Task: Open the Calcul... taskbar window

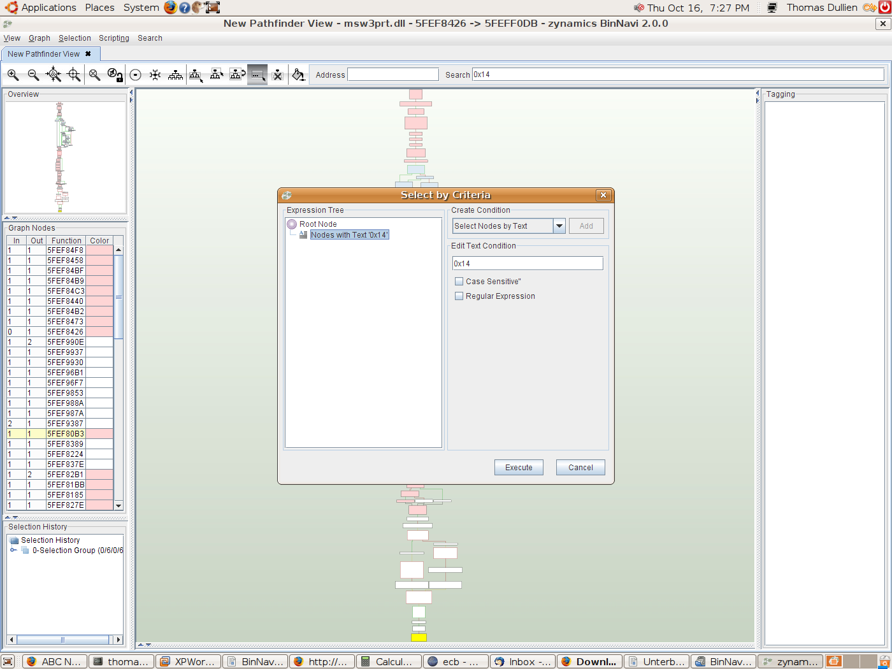Action: pos(389,661)
